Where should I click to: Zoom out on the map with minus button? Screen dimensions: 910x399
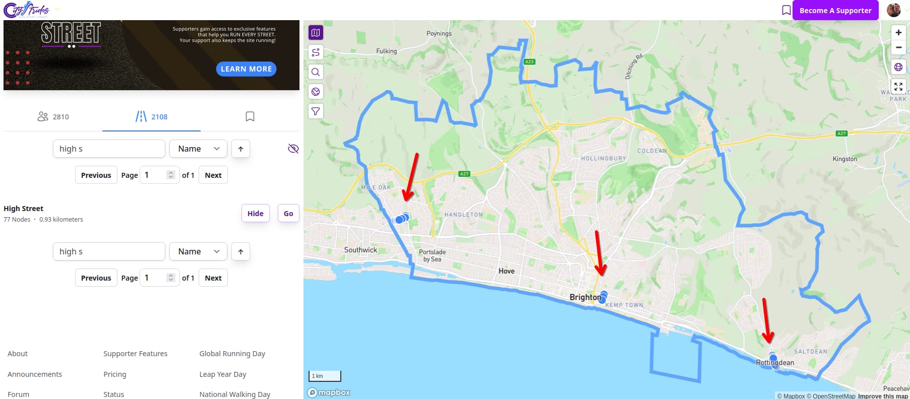pos(898,47)
